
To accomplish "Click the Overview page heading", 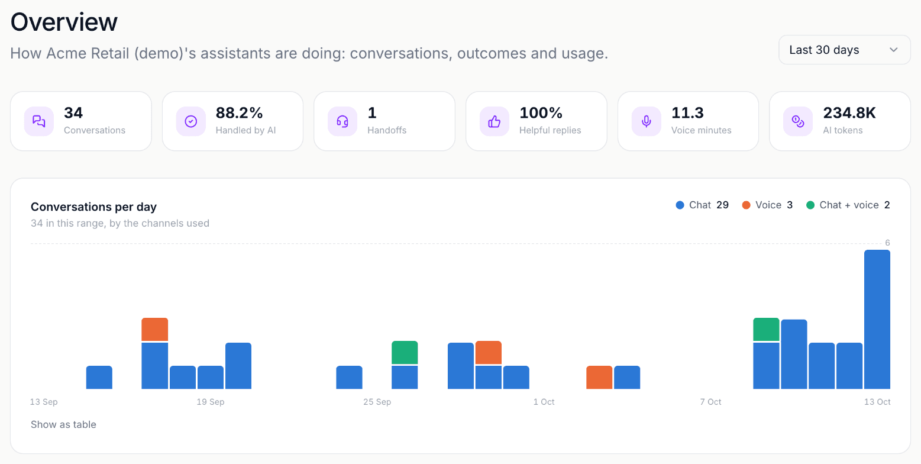I will (64, 22).
